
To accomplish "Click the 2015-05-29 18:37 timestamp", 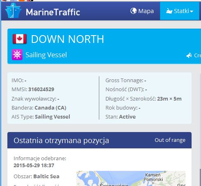I will pos(34,166).
